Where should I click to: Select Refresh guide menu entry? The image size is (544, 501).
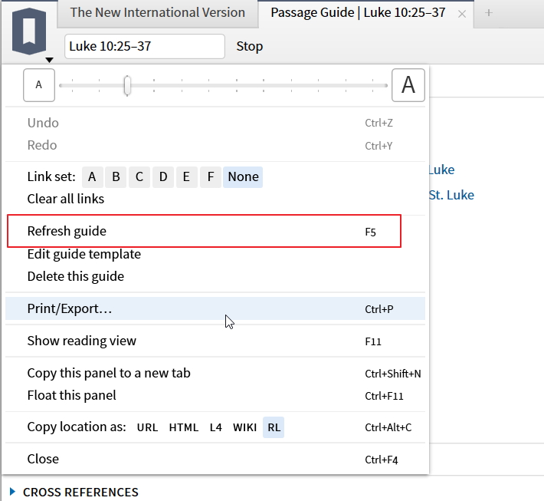click(67, 231)
